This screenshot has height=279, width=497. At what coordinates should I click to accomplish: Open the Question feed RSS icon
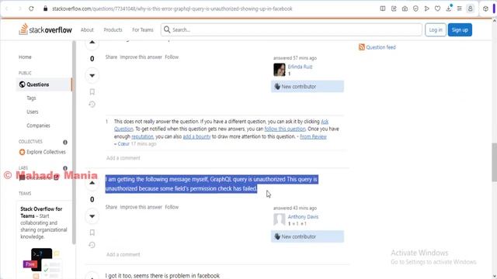tap(362, 47)
